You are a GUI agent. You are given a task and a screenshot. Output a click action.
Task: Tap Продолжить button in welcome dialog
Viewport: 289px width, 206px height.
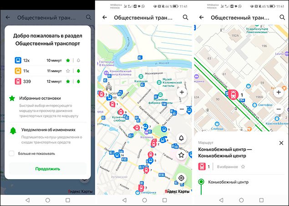(x=48, y=169)
